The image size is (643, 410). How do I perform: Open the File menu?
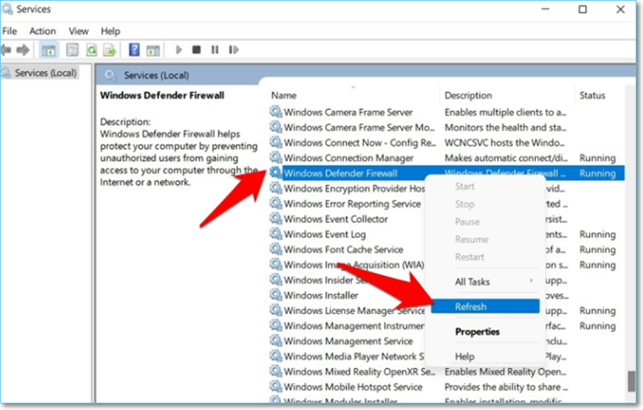pyautogui.click(x=10, y=31)
